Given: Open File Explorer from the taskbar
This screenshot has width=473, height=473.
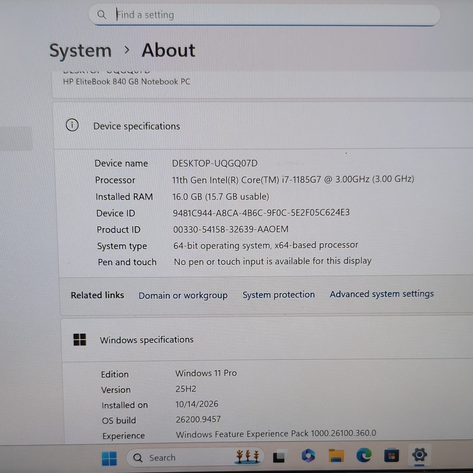Looking at the screenshot, I should click(336, 455).
